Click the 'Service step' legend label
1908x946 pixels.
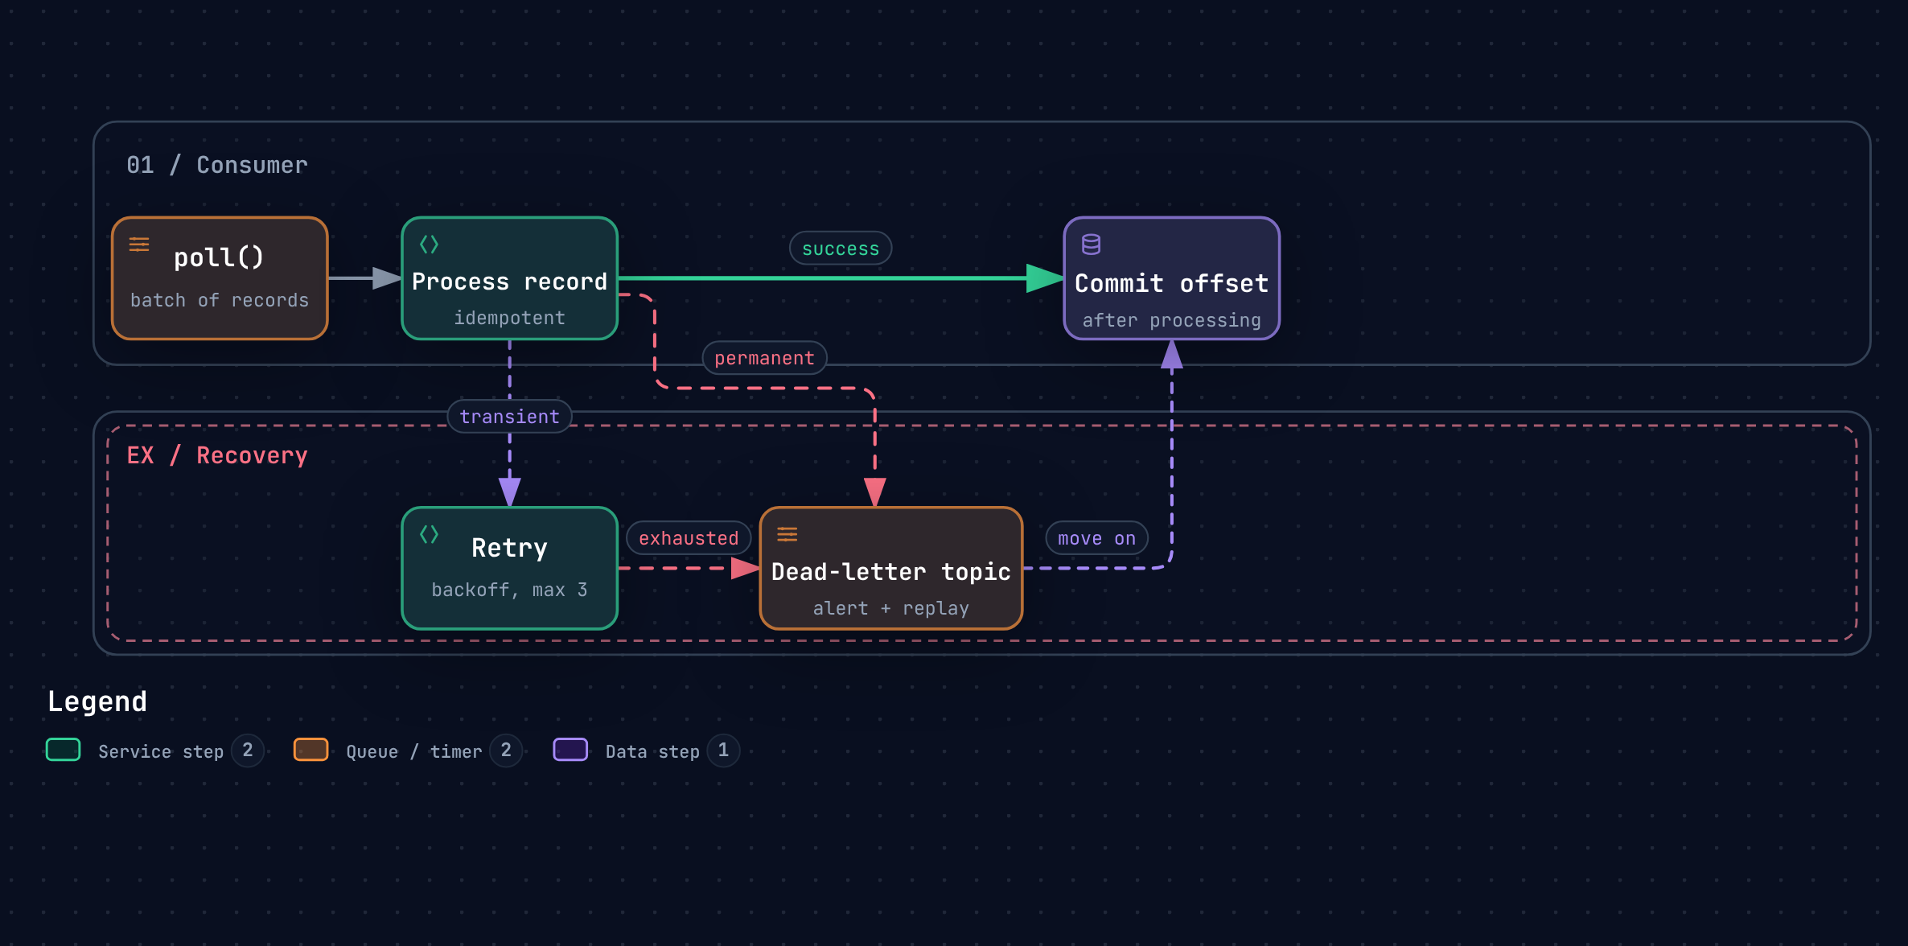161,751
